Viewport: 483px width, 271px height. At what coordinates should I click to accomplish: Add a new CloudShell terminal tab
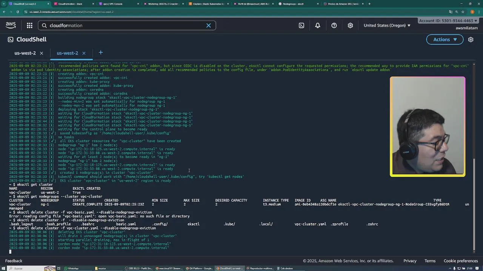pos(100,53)
